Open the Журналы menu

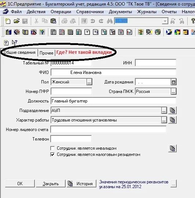click(x=147, y=12)
